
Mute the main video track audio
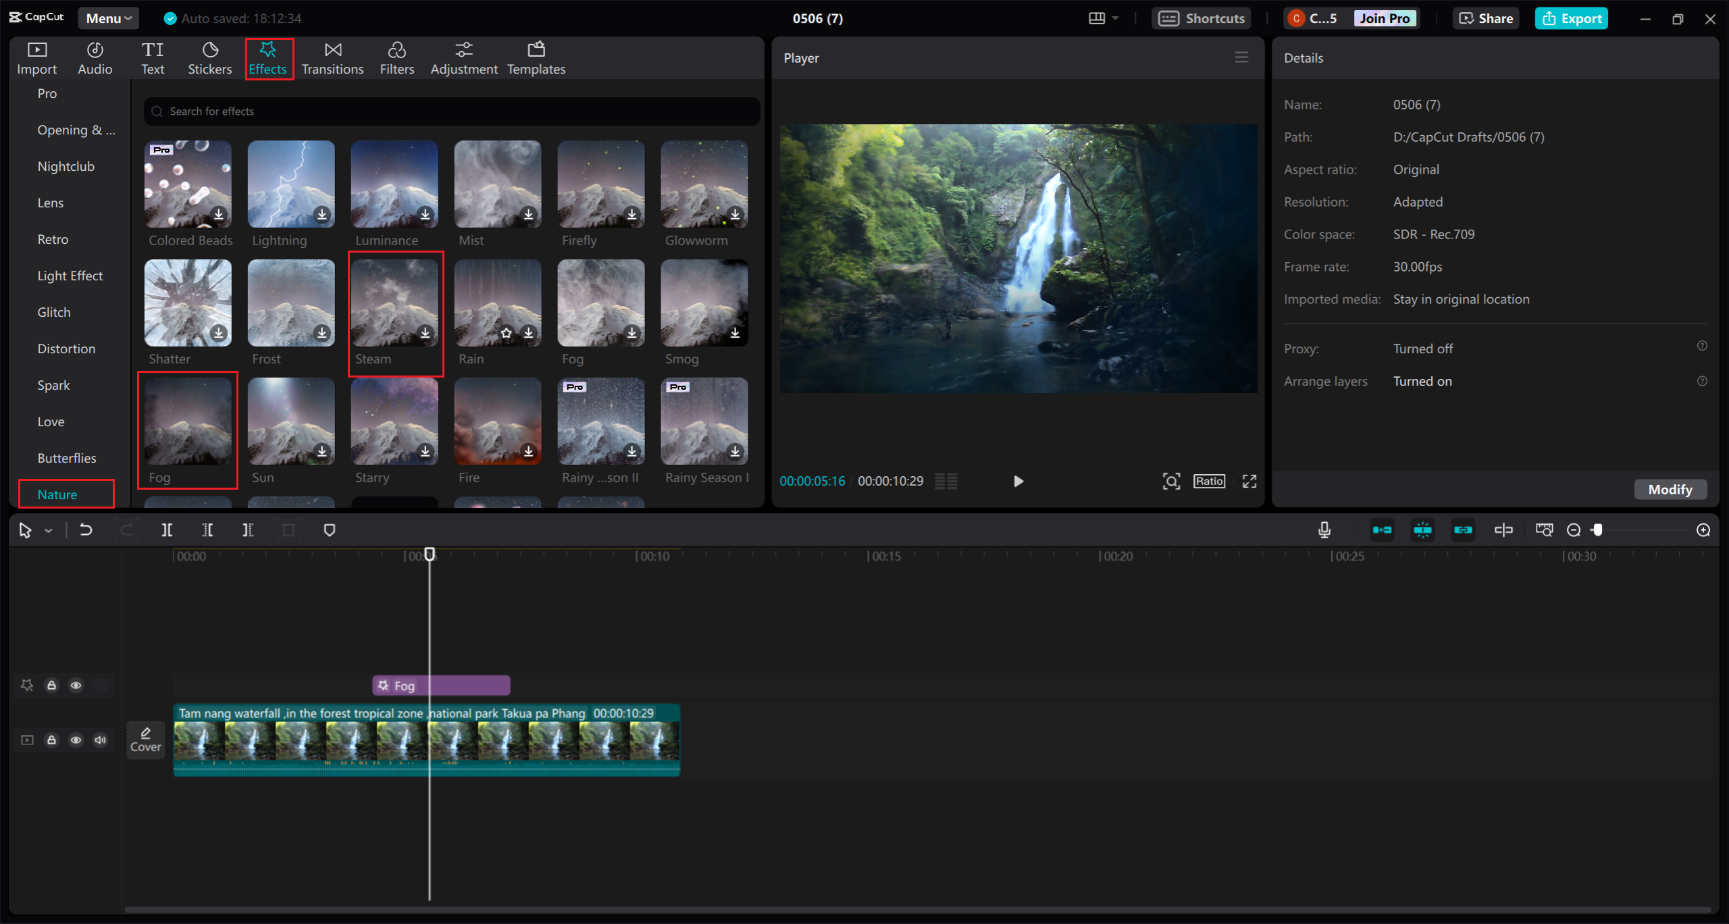point(100,740)
